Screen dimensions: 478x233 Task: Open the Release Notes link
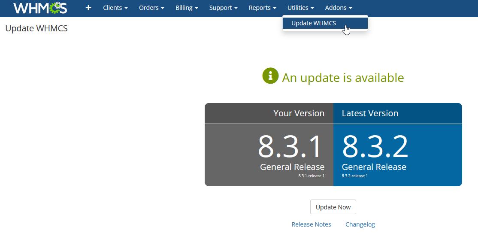pos(311,224)
